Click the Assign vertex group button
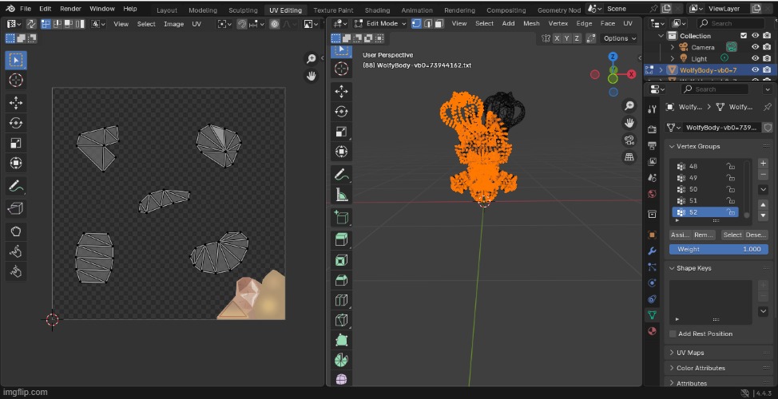 tap(680, 235)
